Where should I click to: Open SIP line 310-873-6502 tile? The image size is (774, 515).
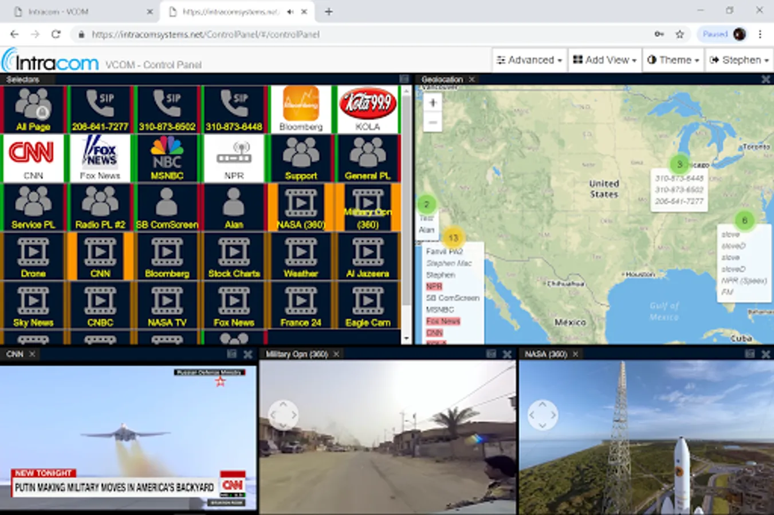tap(167, 109)
